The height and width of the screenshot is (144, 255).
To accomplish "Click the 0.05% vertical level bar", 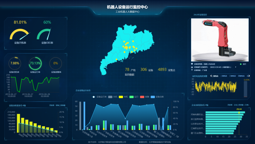I will [246, 89].
